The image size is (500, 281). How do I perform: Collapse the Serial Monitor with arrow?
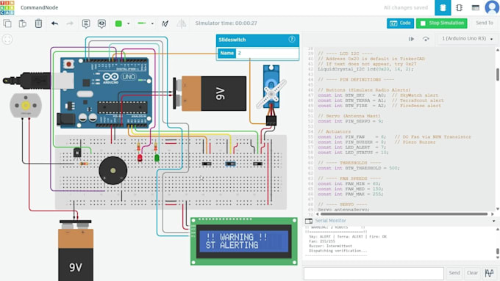click(494, 221)
